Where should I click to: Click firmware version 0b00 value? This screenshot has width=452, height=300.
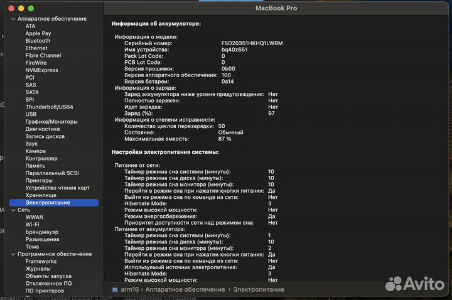pyautogui.click(x=229, y=69)
